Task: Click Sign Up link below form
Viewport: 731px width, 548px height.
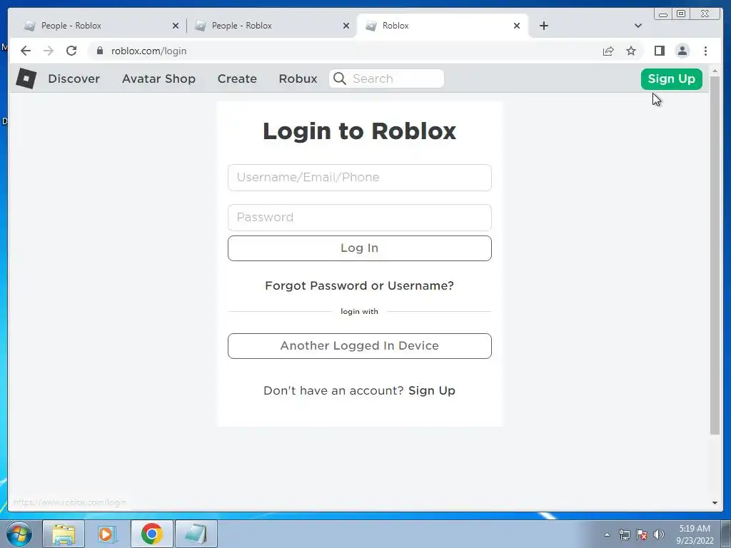Action: pyautogui.click(x=432, y=390)
